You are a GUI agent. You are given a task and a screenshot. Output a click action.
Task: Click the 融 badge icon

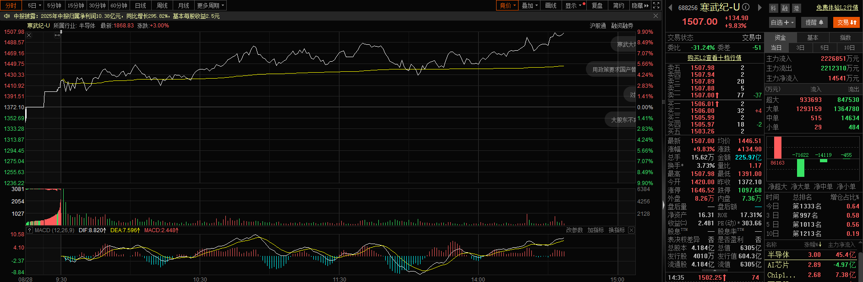pyautogui.click(x=785, y=8)
